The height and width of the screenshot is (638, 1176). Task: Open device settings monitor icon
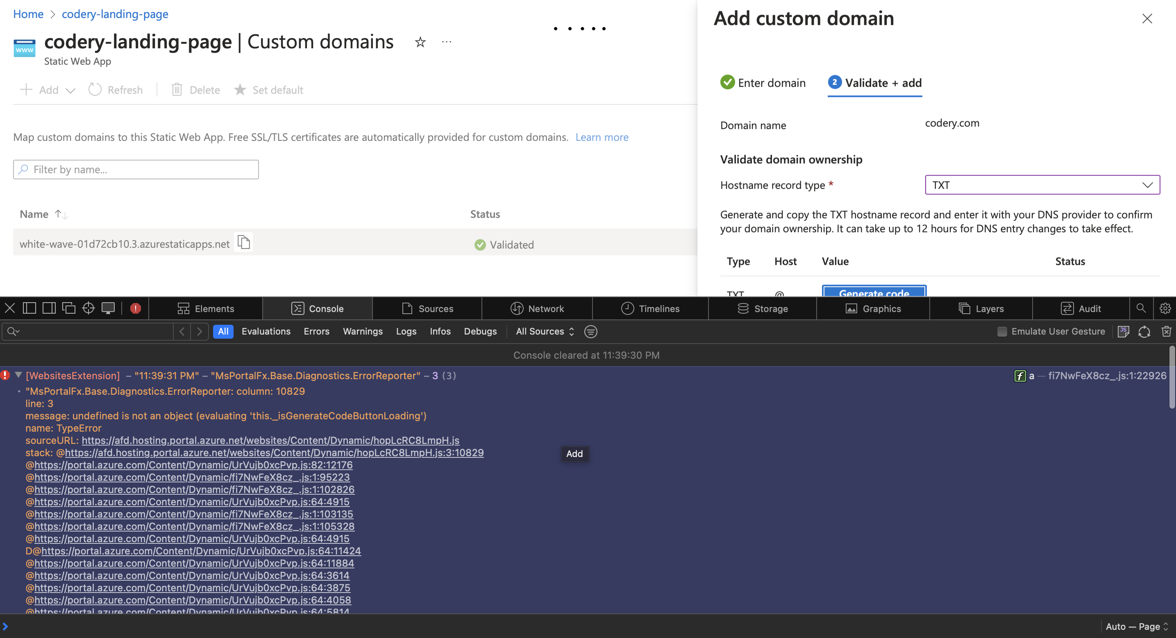click(x=108, y=308)
